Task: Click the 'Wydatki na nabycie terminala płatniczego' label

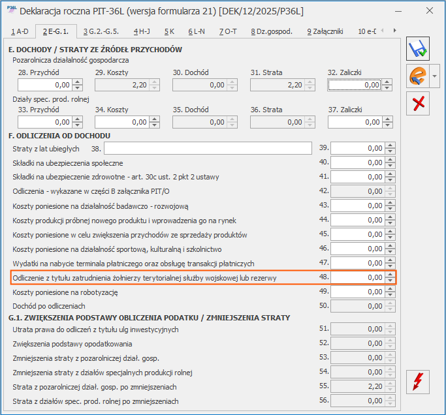Action: [133, 264]
